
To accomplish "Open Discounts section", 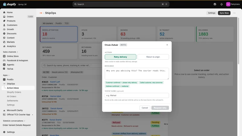I will (11, 34).
